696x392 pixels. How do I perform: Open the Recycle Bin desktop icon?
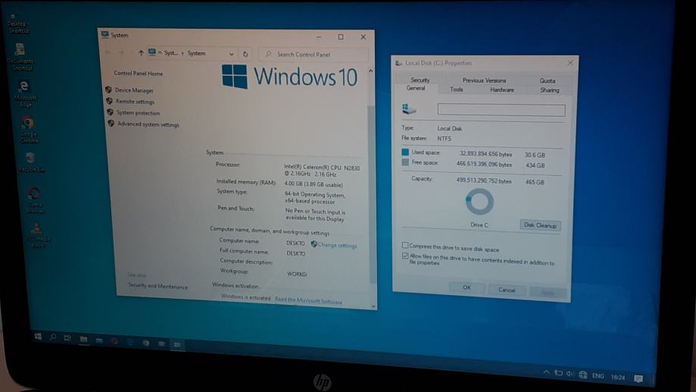point(31,162)
